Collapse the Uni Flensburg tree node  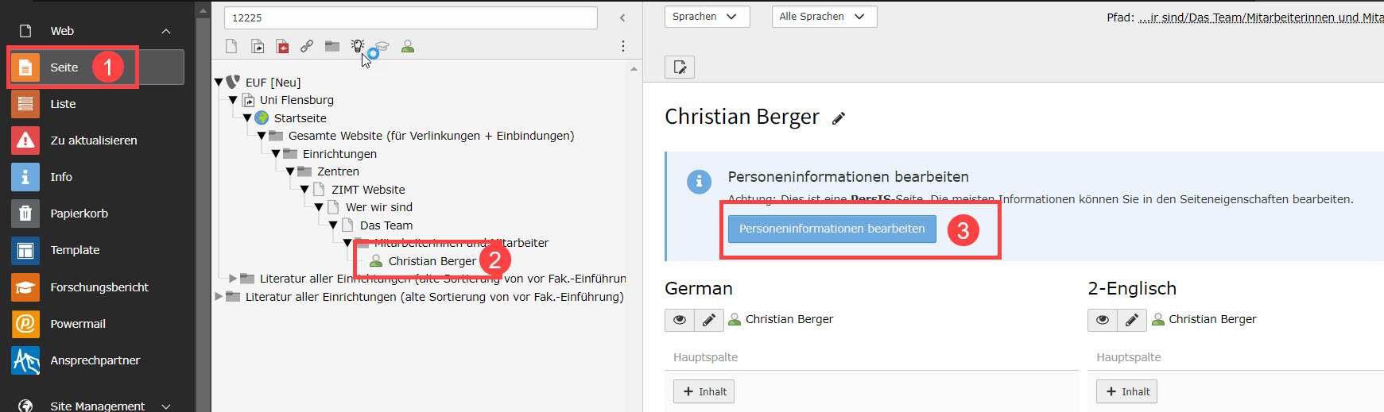click(x=233, y=100)
